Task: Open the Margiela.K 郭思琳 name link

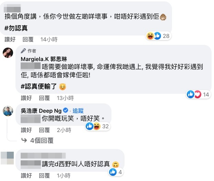Action: [x=44, y=59]
